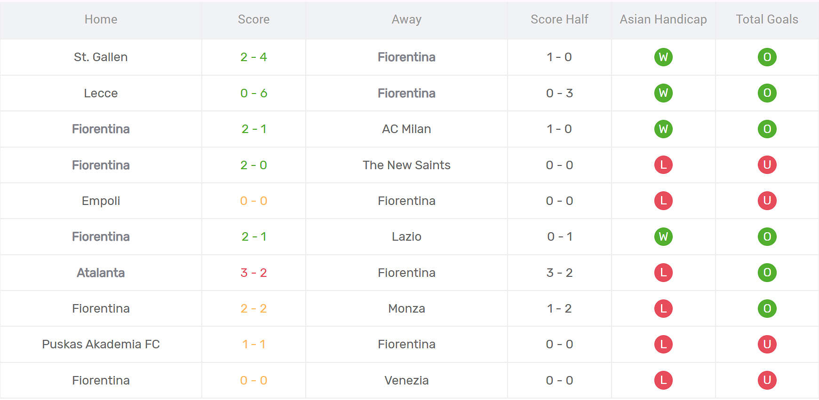The width and height of the screenshot is (819, 400).
Task: Open the AC Milan team link
Action: 406,129
